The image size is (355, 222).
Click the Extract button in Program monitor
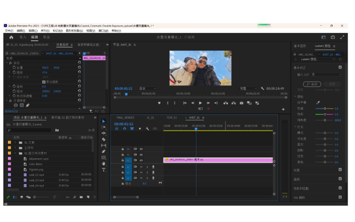(x=233, y=103)
